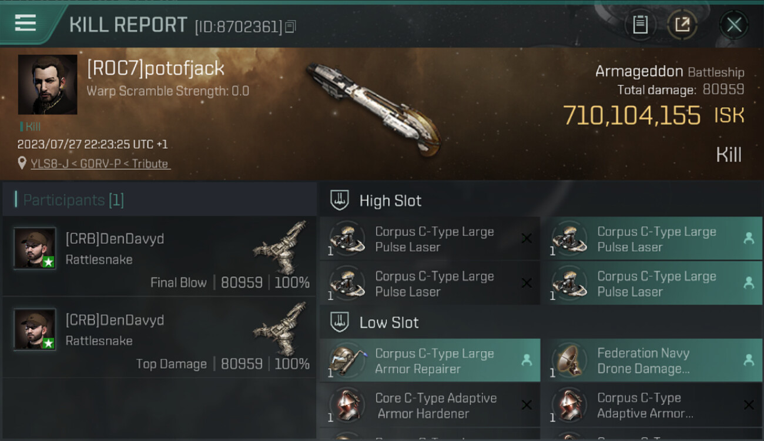The width and height of the screenshot is (764, 441).
Task: Click the [ROC7]potofjack pilot name
Action: (x=156, y=68)
